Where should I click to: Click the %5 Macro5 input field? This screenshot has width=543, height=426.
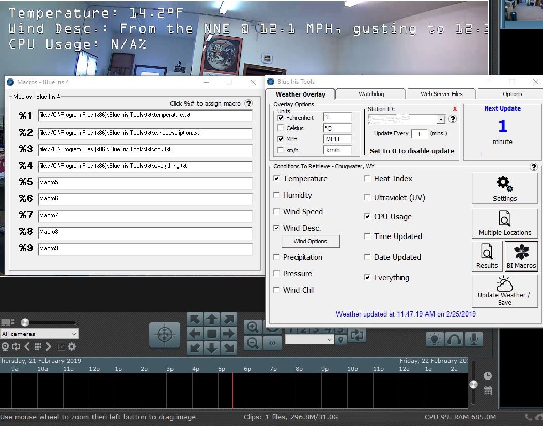145,183
